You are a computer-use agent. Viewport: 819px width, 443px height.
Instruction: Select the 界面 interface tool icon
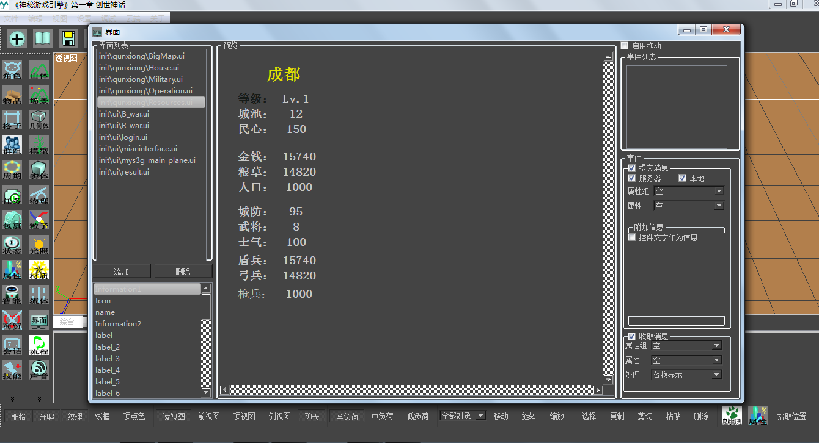(x=39, y=320)
